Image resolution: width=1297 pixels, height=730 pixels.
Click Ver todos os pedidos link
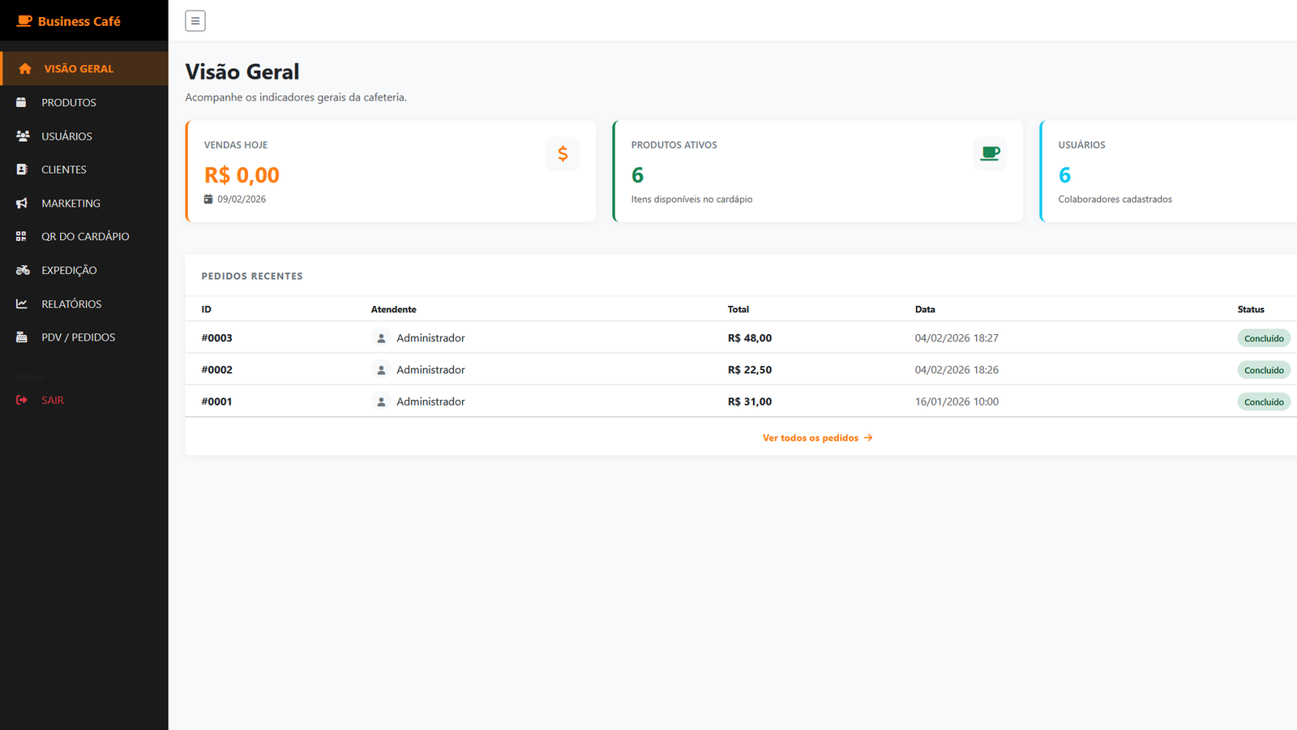817,437
